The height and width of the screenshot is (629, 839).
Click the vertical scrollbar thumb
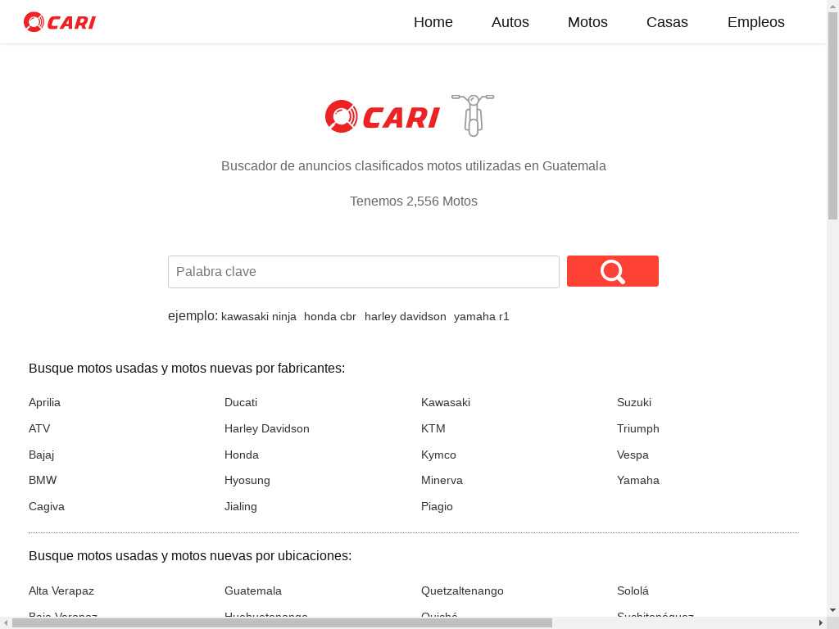click(832, 115)
